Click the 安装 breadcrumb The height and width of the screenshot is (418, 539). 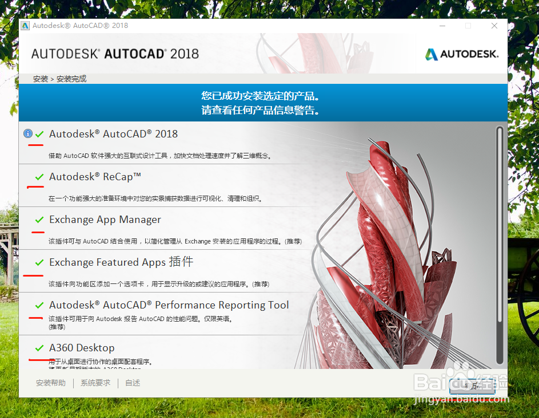(x=41, y=79)
